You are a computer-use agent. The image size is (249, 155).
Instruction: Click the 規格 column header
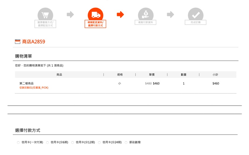coord(120,75)
